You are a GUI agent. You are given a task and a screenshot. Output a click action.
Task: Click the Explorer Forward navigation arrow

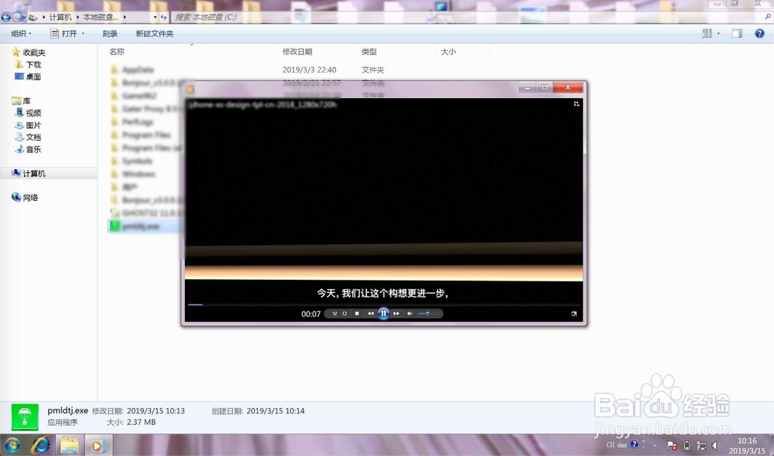tap(17, 17)
